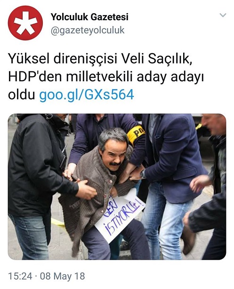This screenshot has height=289, width=234.
Task: Open the Yolculuk Gazetesi display name
Action: [89, 17]
